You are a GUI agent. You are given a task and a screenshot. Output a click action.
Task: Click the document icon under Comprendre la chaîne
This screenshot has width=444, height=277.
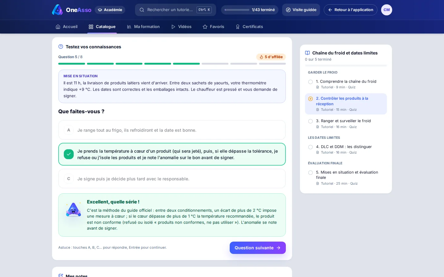tap(318, 87)
